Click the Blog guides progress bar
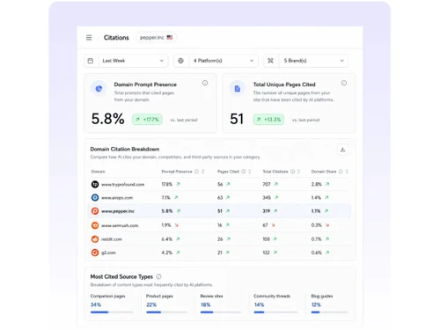 (x=330, y=312)
